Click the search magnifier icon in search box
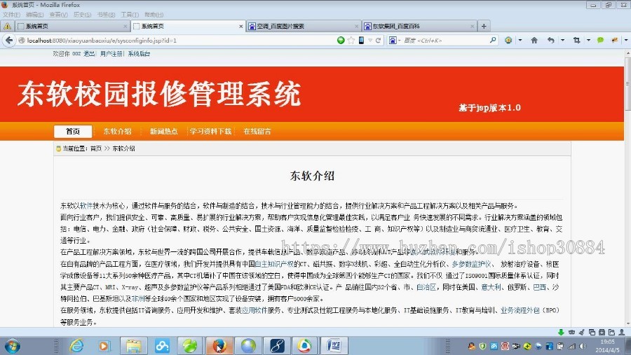 coord(493,40)
